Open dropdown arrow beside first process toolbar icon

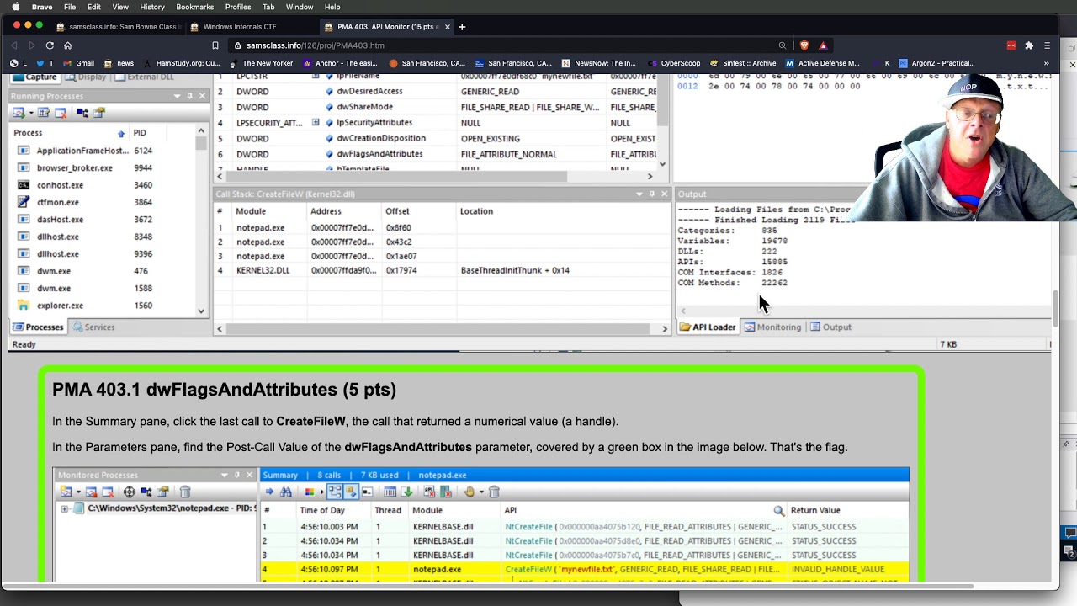tap(31, 113)
